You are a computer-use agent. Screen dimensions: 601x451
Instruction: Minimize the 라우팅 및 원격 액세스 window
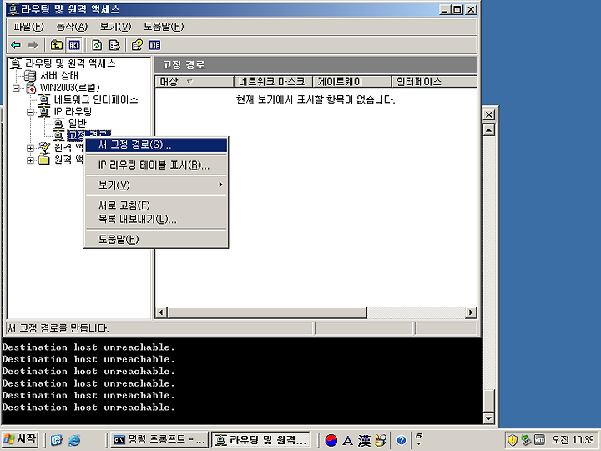point(444,9)
